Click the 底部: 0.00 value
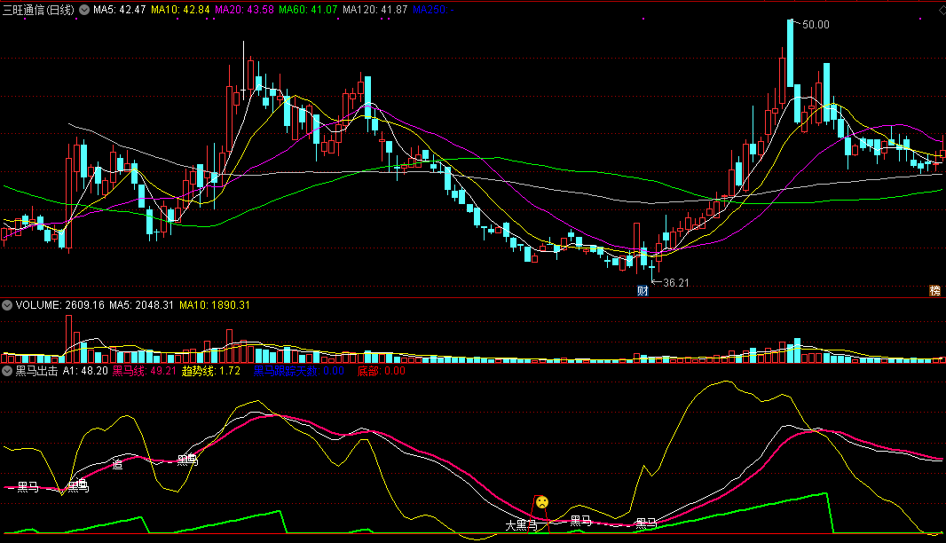 pyautogui.click(x=382, y=371)
